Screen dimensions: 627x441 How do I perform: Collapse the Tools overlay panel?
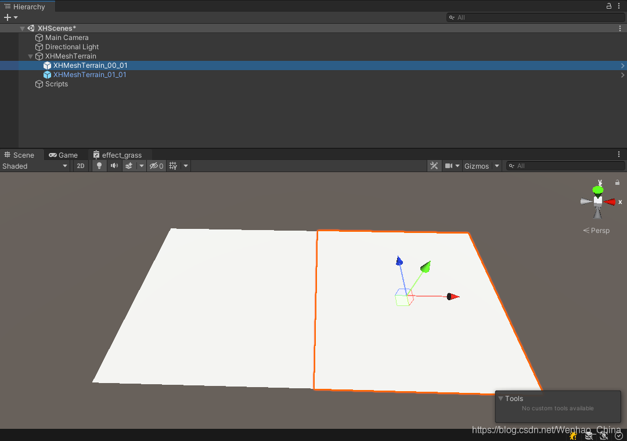[500, 398]
